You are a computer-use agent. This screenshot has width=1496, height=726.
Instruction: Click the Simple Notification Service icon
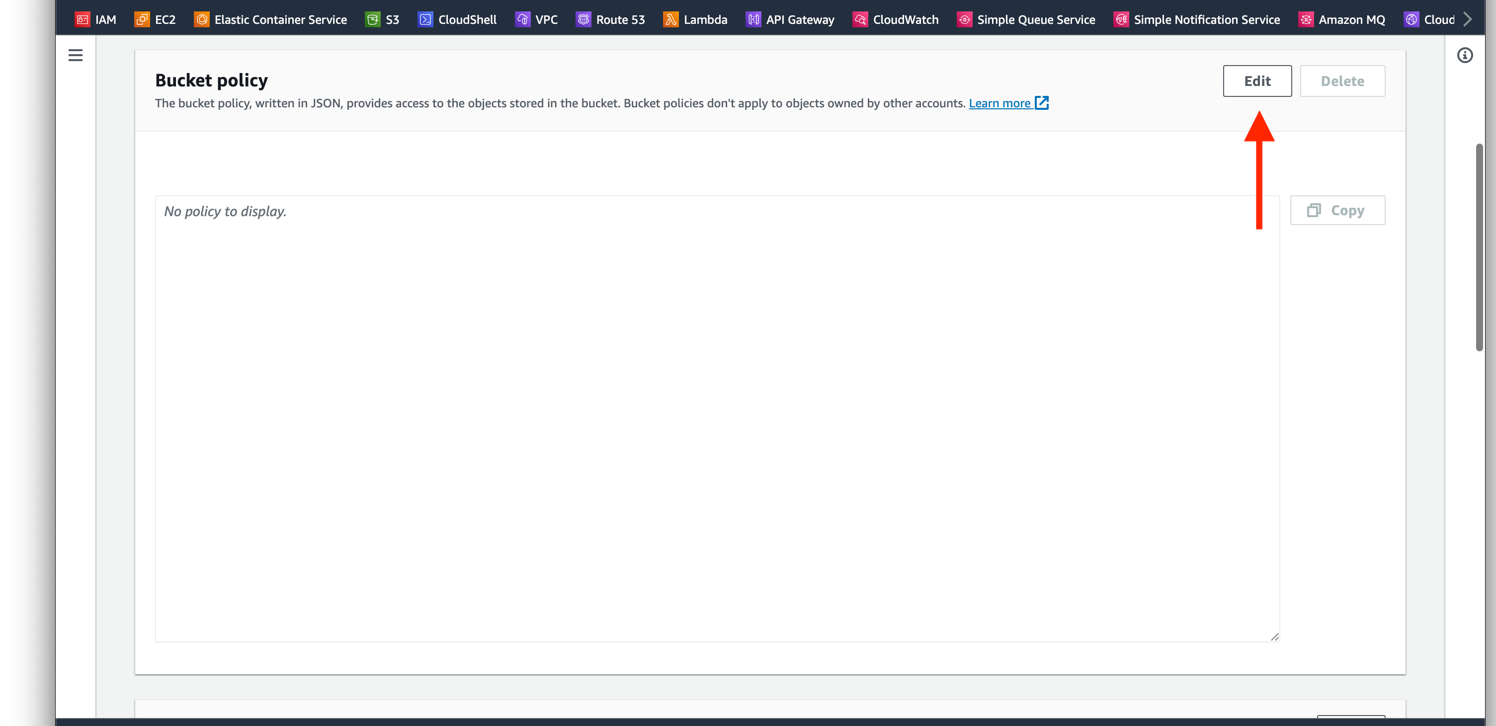[1121, 19]
